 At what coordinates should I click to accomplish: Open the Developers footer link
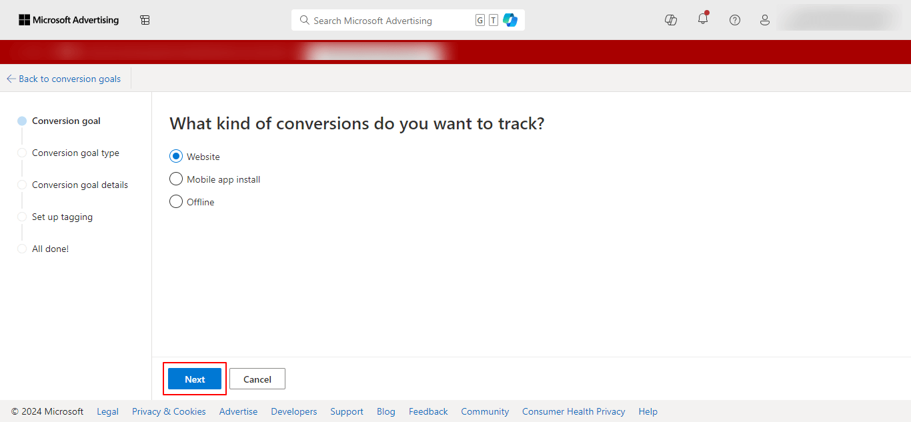click(294, 411)
